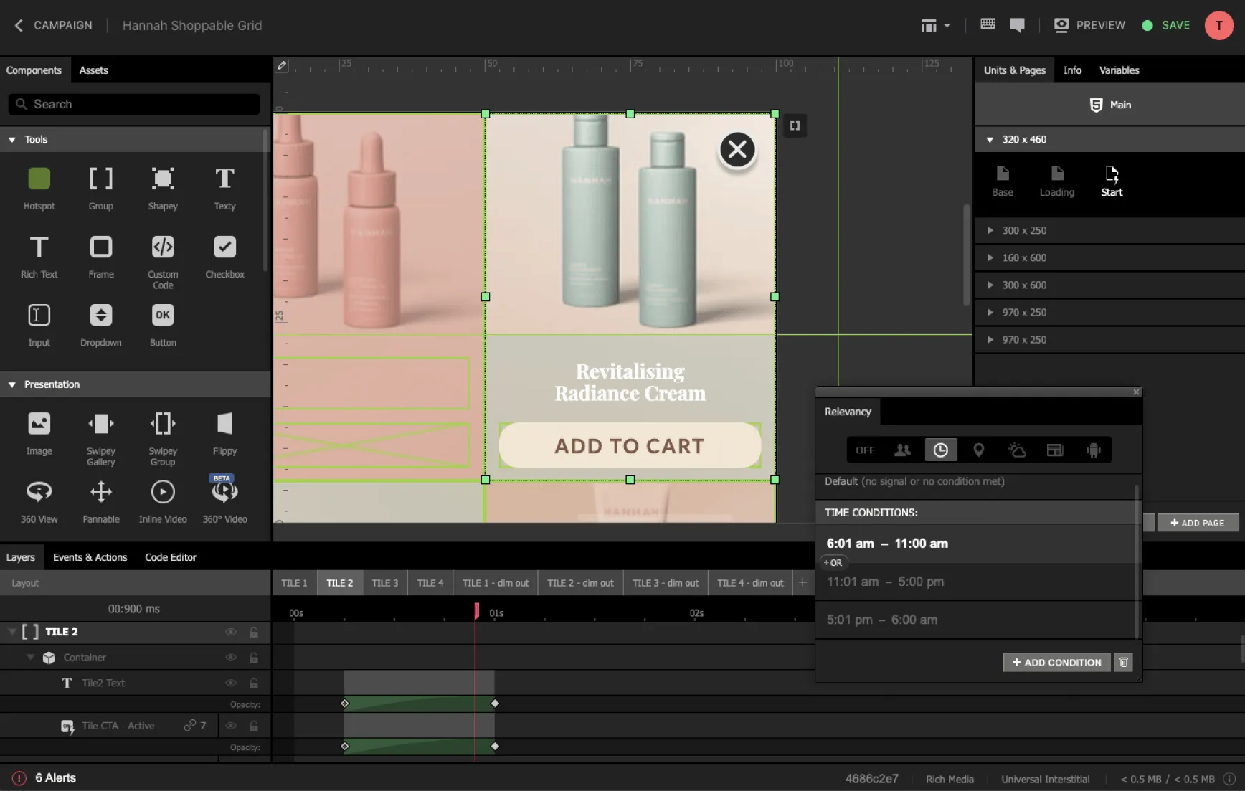Select the Button component
Viewport: 1245px width, 791px height.
pyautogui.click(x=163, y=324)
